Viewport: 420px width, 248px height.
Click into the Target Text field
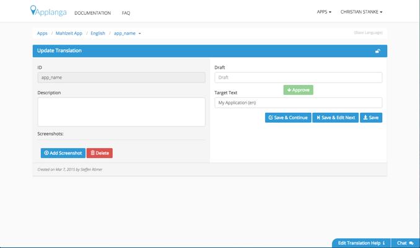pos(298,102)
